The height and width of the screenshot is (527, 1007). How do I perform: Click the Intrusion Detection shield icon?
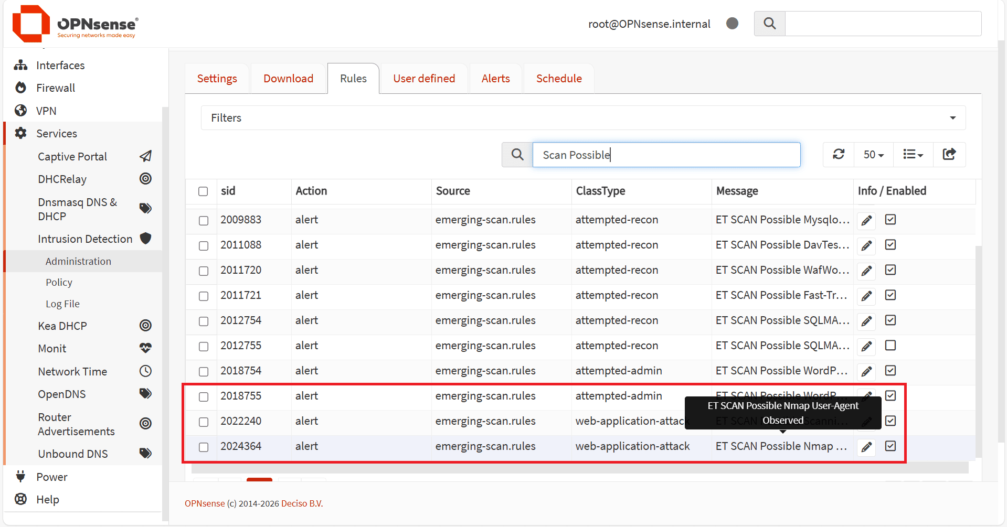[145, 239]
